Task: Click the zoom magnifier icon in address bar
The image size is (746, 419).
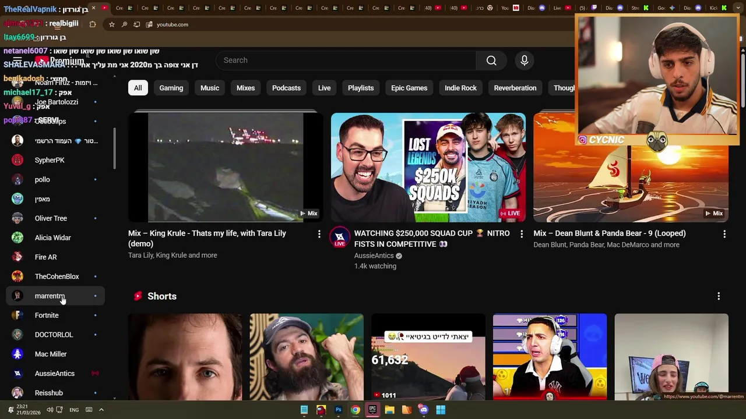Action: 124,24
